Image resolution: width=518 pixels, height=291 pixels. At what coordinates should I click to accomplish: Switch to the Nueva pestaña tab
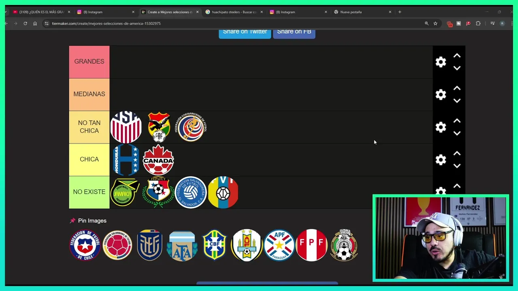tap(361, 12)
